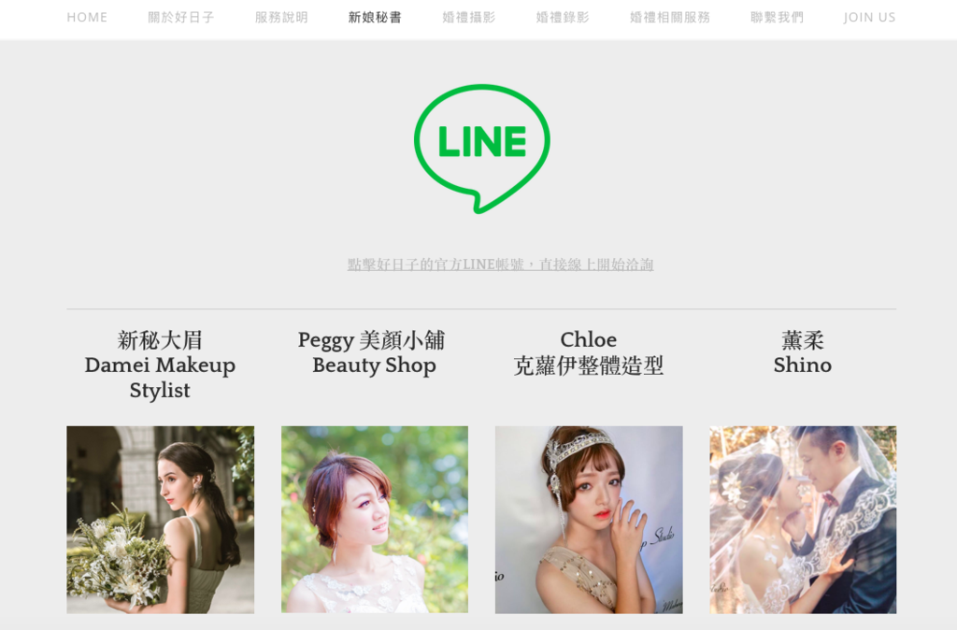Select the Chloe headpiece bride portrait

589,520
